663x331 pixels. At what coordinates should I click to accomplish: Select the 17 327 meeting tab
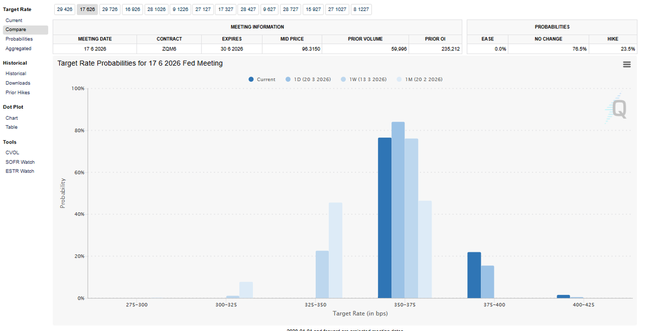[226, 9]
